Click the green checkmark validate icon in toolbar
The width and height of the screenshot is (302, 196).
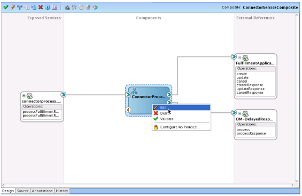click(6, 7)
